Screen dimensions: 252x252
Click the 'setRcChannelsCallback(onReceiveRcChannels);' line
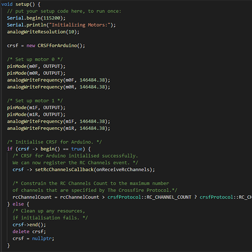pos(84,169)
